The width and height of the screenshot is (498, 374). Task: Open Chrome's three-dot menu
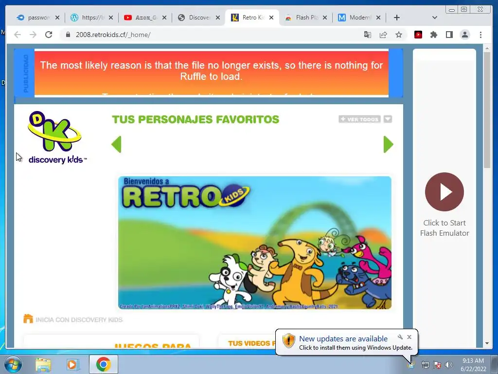click(480, 35)
